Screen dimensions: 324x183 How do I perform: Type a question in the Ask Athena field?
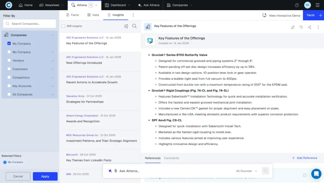pyautogui.click(x=142, y=171)
